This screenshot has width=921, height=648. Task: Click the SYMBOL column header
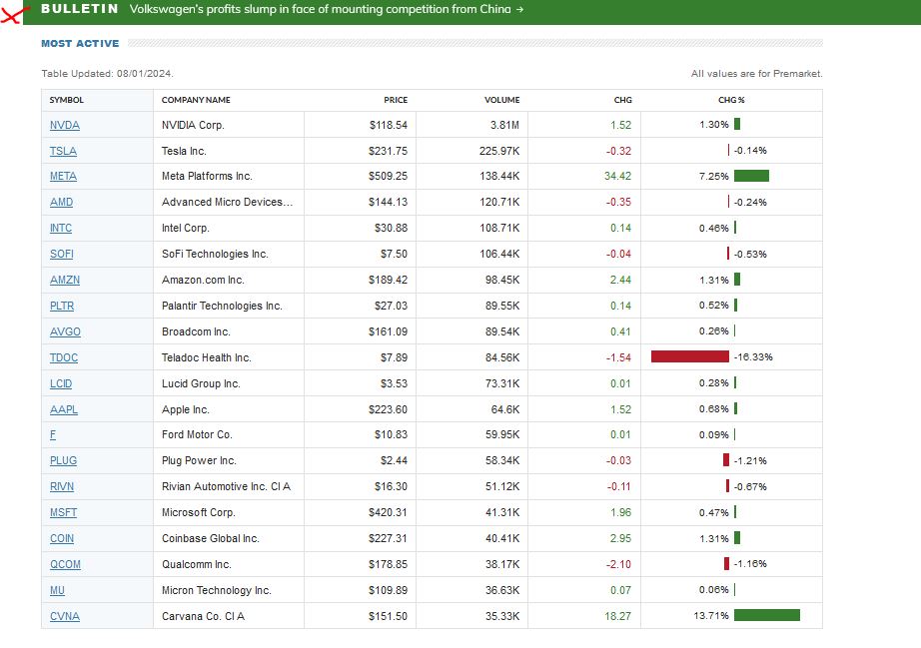tap(67, 100)
